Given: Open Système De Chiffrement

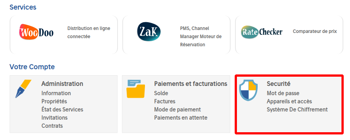Looking at the screenshot, I should coord(297,110).
